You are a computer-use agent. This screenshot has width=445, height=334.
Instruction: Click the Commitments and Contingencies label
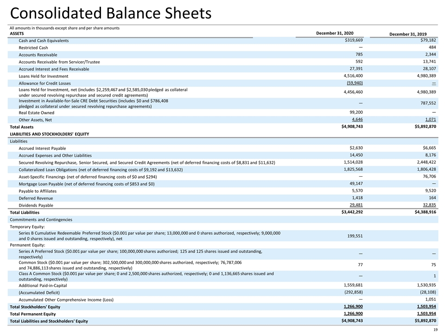click(41, 219)
